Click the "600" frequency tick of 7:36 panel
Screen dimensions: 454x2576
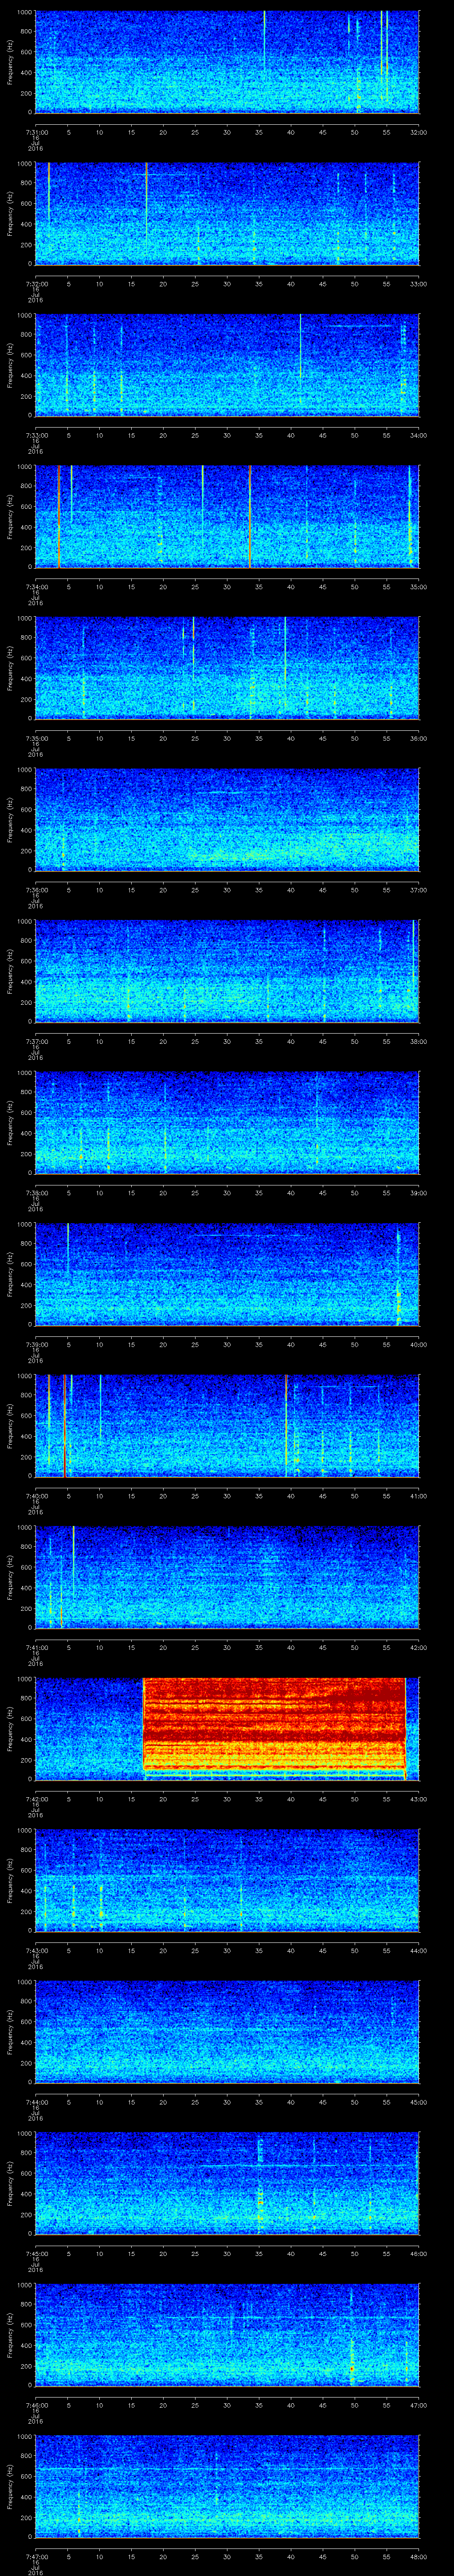point(27,810)
